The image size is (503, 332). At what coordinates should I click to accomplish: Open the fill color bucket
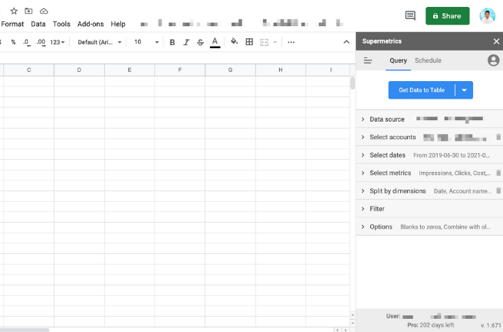[234, 42]
